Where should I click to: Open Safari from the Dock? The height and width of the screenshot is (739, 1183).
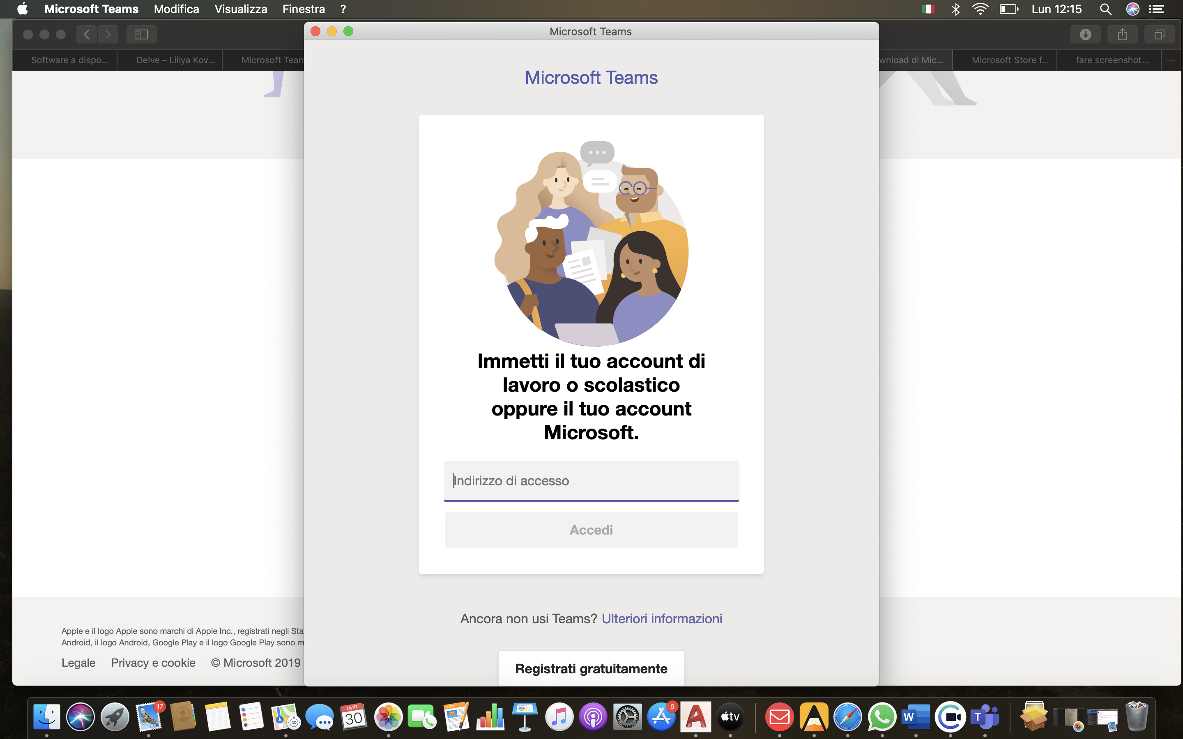848,716
